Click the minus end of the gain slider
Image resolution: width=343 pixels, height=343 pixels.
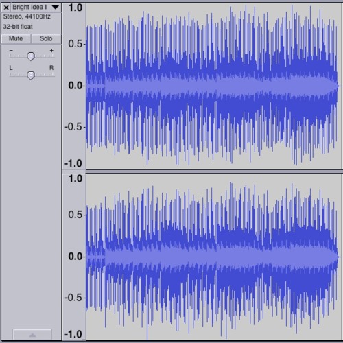point(11,51)
